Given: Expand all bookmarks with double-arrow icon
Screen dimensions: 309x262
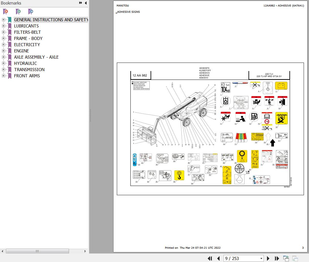Looking at the screenshot, I should coord(81,3).
